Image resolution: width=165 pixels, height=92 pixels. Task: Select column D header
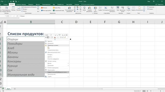tap(76, 22)
